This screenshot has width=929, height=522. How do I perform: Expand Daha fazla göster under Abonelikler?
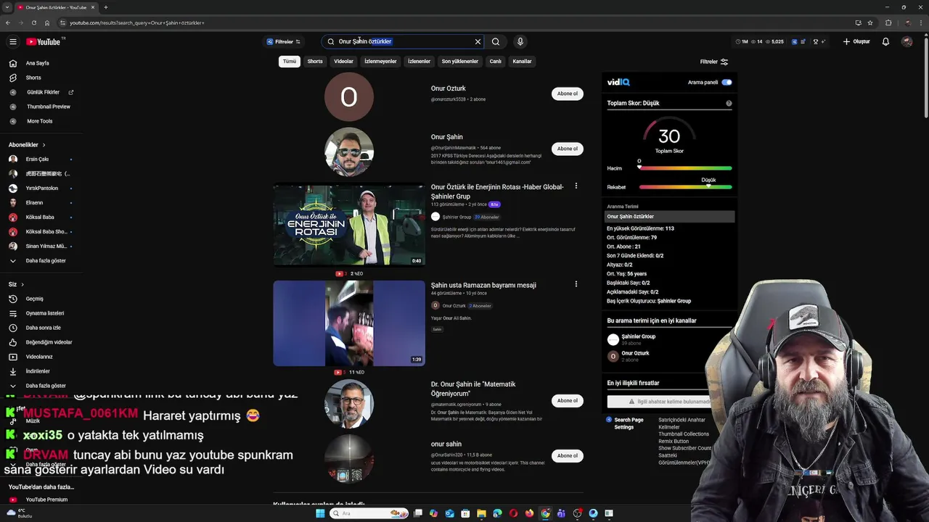pyautogui.click(x=45, y=261)
